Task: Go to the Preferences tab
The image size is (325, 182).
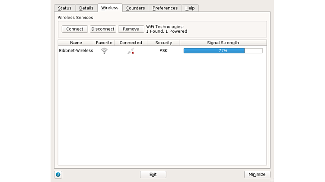Action: click(x=165, y=8)
